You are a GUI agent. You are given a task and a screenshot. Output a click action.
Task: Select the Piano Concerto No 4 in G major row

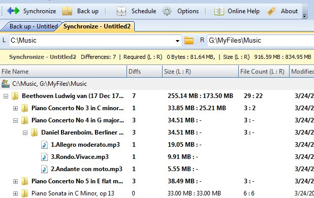click(78, 120)
